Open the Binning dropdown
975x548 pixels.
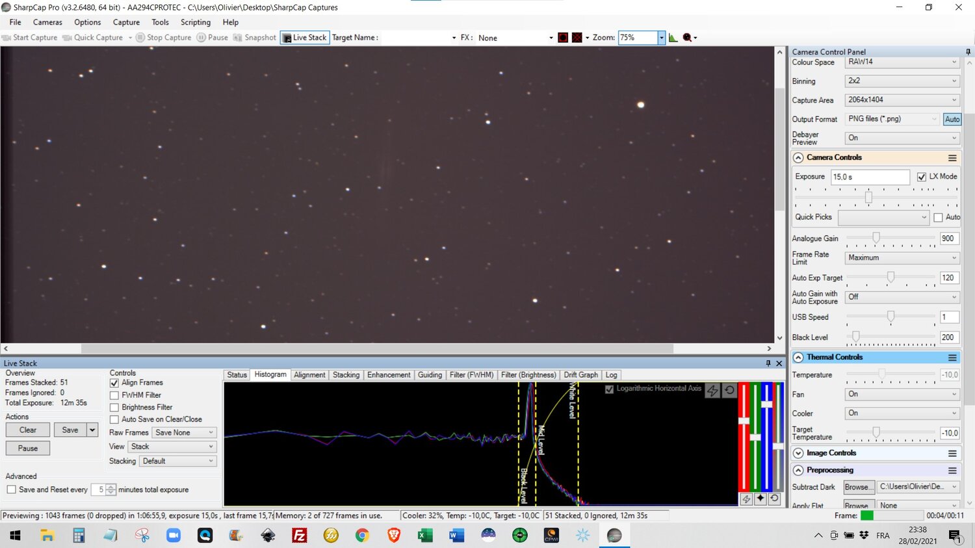[x=902, y=81]
